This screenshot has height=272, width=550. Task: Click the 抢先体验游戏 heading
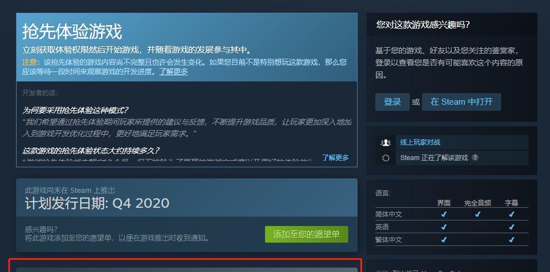coord(72,32)
